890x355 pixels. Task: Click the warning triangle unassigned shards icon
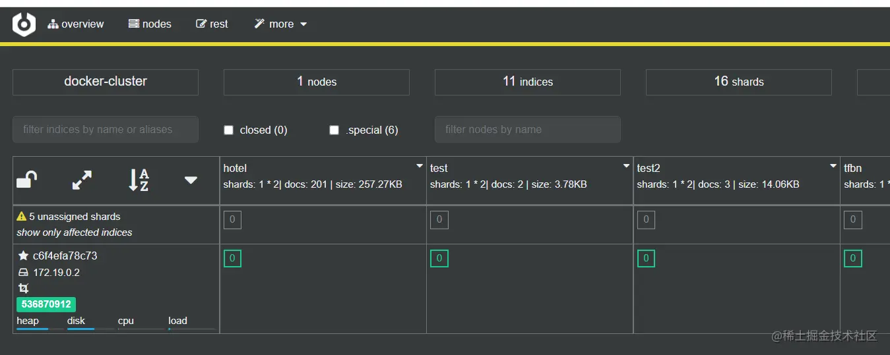(22, 216)
